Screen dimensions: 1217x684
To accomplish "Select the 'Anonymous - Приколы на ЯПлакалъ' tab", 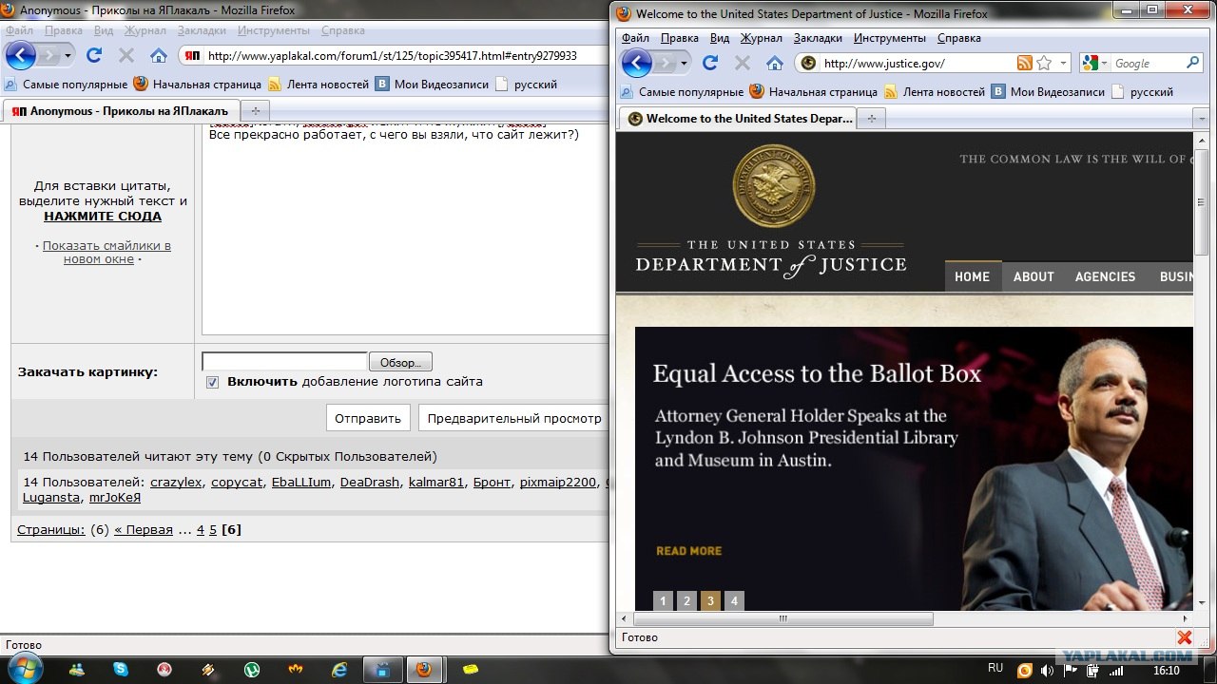I will click(x=122, y=111).
